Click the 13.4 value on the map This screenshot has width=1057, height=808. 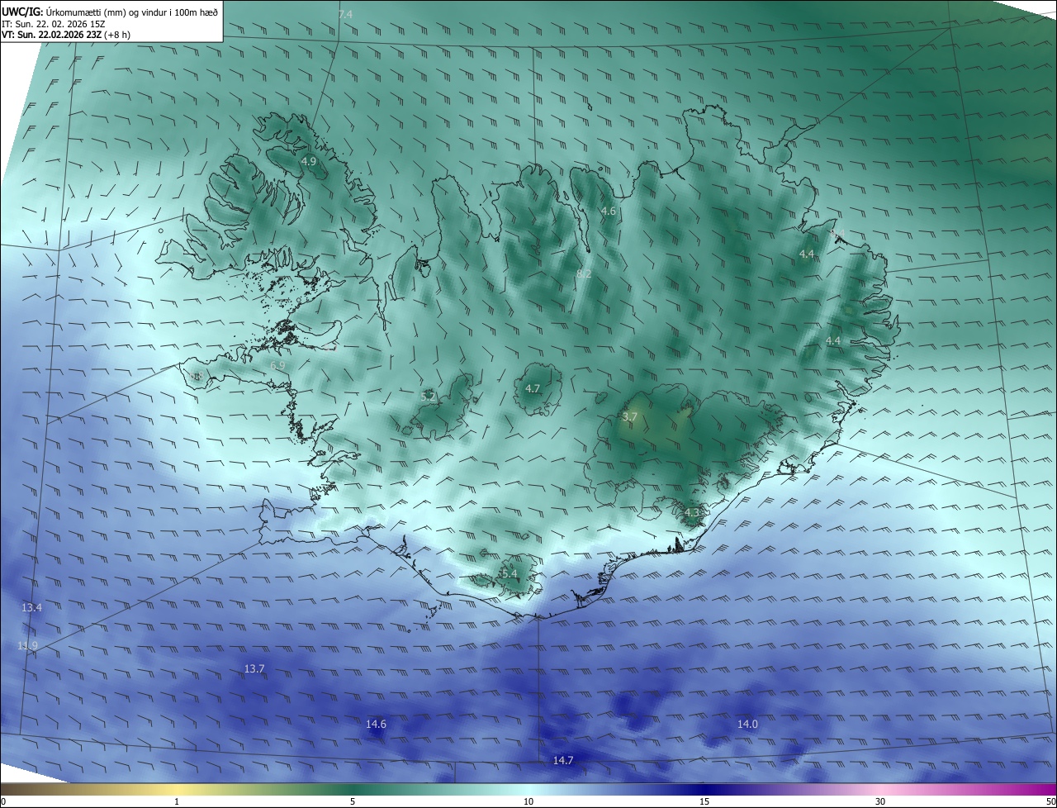[x=31, y=607]
